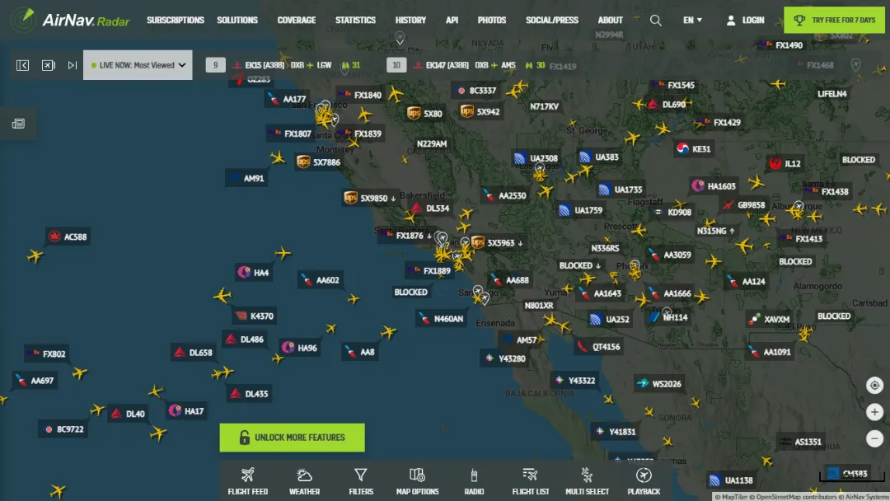Open the EN language dropdown
Screen dimensions: 890x501
[x=692, y=21]
